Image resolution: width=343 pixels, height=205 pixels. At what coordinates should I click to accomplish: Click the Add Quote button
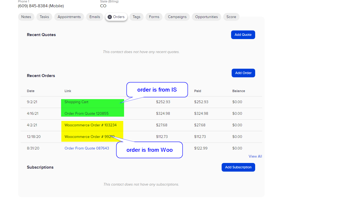tap(243, 35)
